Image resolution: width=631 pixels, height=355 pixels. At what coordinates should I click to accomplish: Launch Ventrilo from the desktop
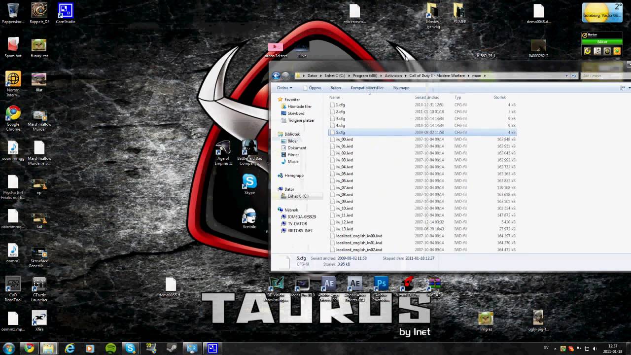pyautogui.click(x=249, y=218)
